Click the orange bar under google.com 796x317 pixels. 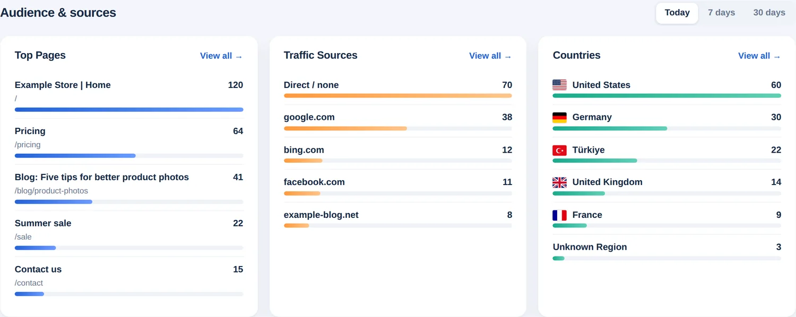click(x=345, y=128)
